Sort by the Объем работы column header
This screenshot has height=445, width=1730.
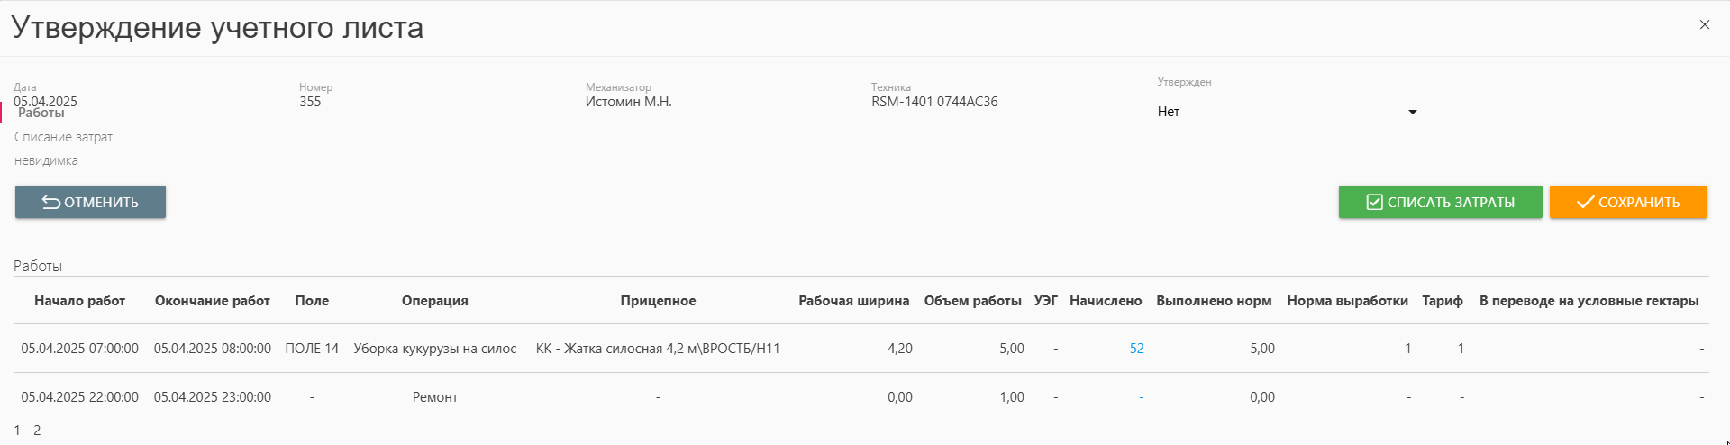pos(972,301)
